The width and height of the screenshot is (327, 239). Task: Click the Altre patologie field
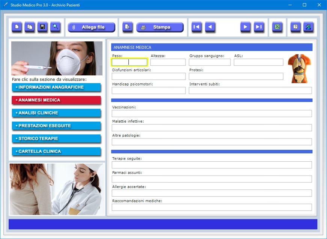[x=212, y=142]
